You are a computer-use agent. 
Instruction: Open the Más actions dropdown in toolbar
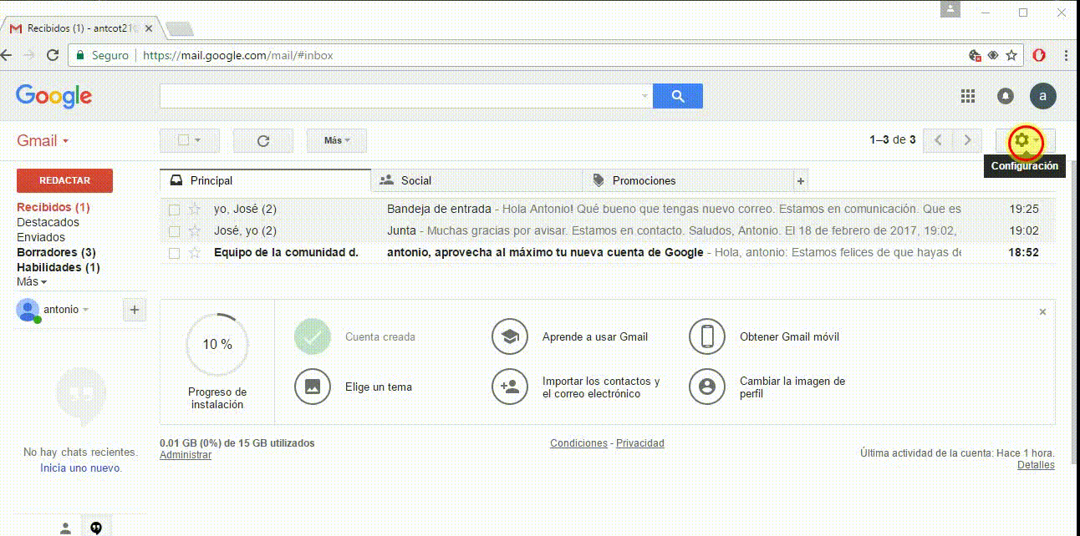(337, 141)
